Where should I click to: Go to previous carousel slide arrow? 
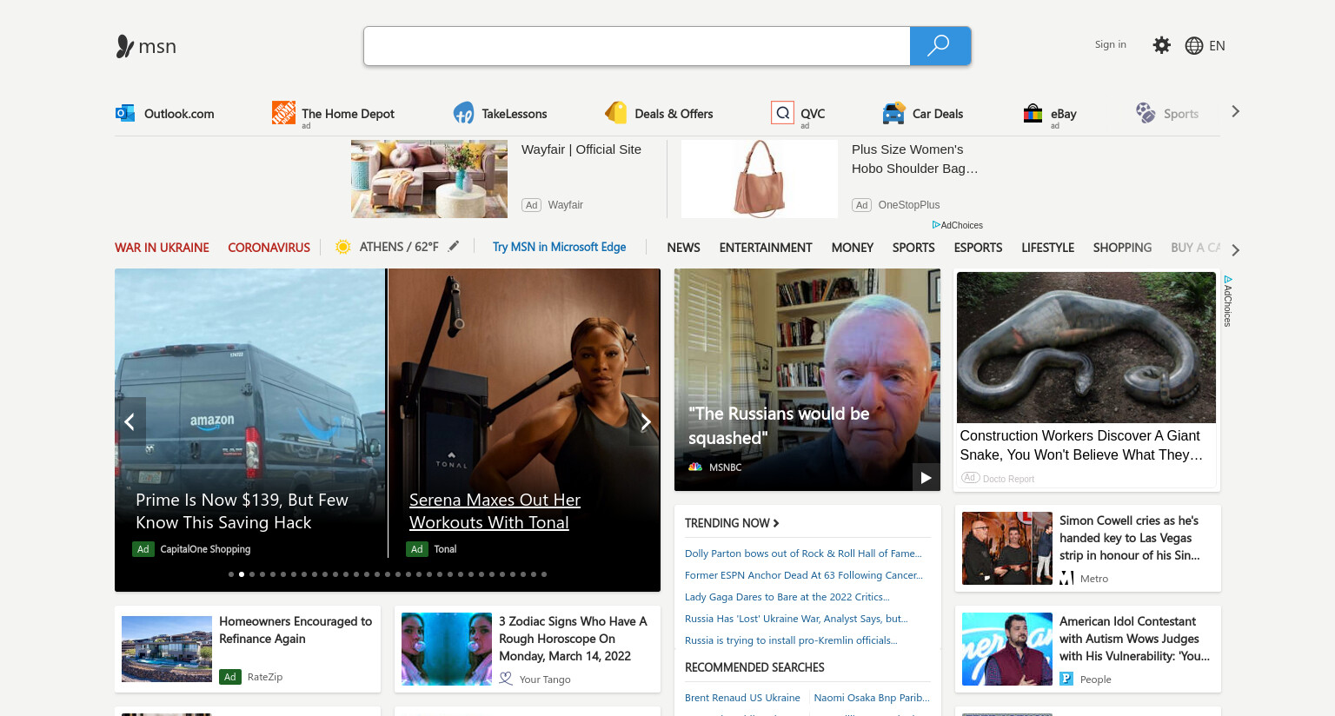pos(130,422)
